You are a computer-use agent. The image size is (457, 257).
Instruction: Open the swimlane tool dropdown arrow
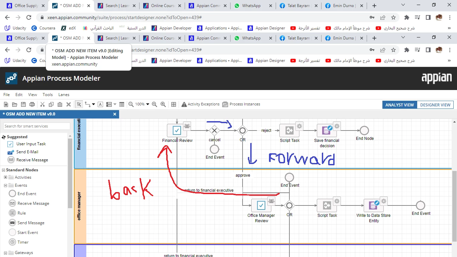click(115, 104)
